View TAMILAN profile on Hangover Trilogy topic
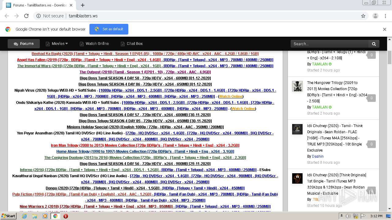392x220 pixels. tap(320, 107)
